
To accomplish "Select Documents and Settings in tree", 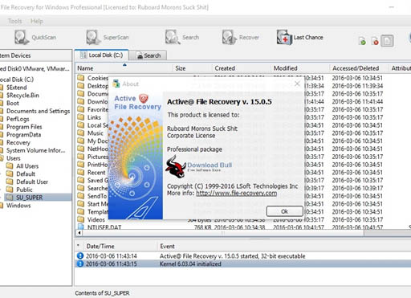I will (38, 111).
